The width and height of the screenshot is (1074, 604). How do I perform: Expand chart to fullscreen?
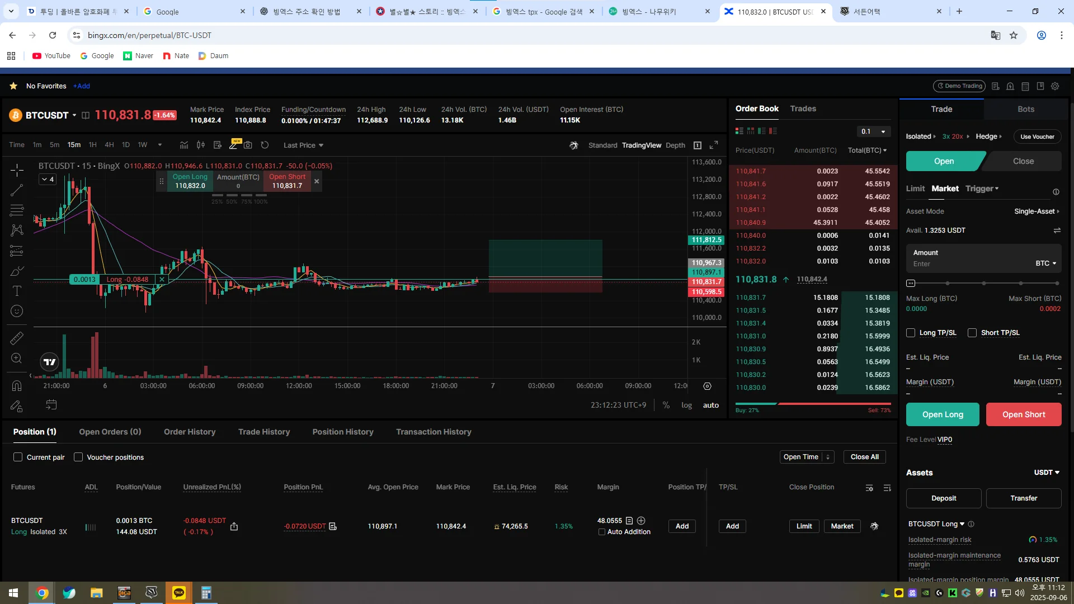(714, 145)
